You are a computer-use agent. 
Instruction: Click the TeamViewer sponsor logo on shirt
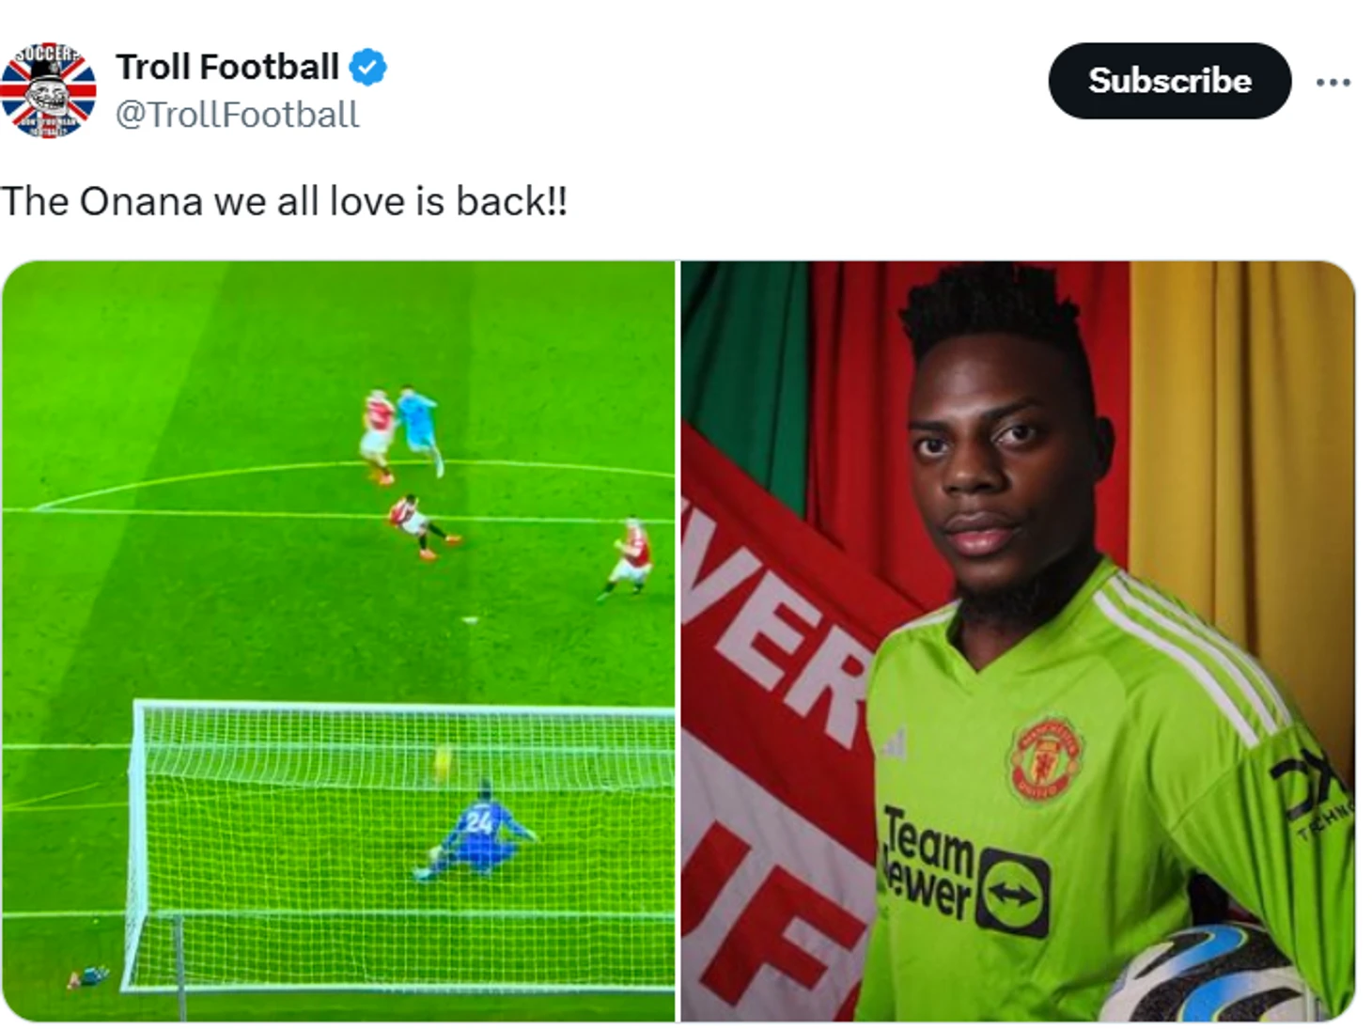point(965,870)
